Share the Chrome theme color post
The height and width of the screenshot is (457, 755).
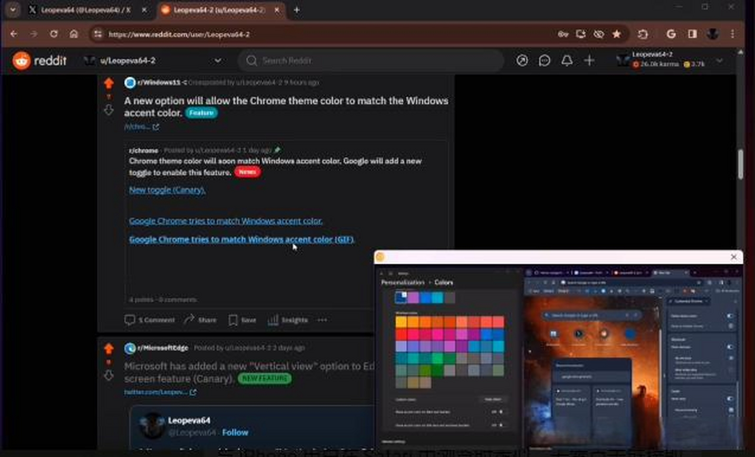[200, 320]
